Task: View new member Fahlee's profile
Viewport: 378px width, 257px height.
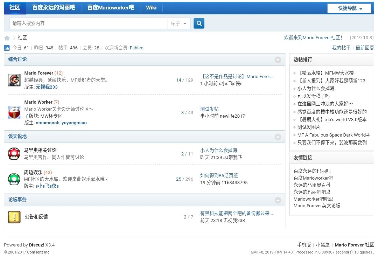Action: [x=136, y=48]
